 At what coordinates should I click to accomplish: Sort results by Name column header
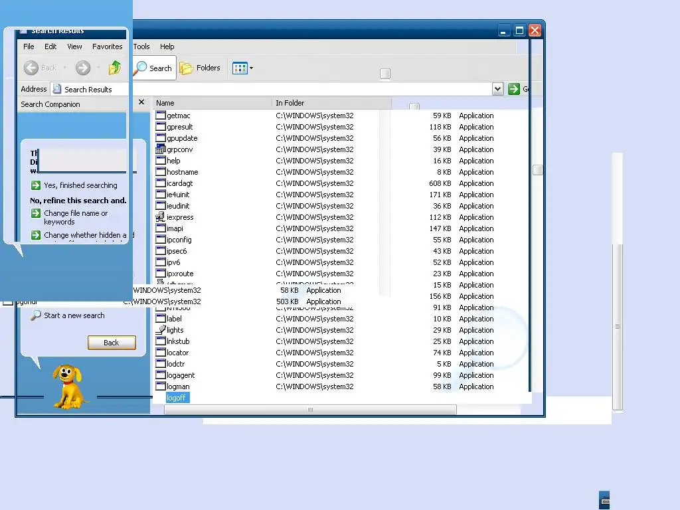point(212,103)
